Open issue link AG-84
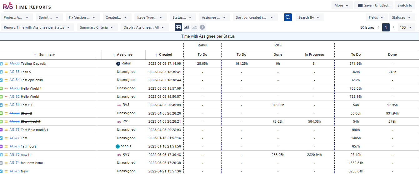This screenshot has height=174, width=419. (x=14, y=80)
